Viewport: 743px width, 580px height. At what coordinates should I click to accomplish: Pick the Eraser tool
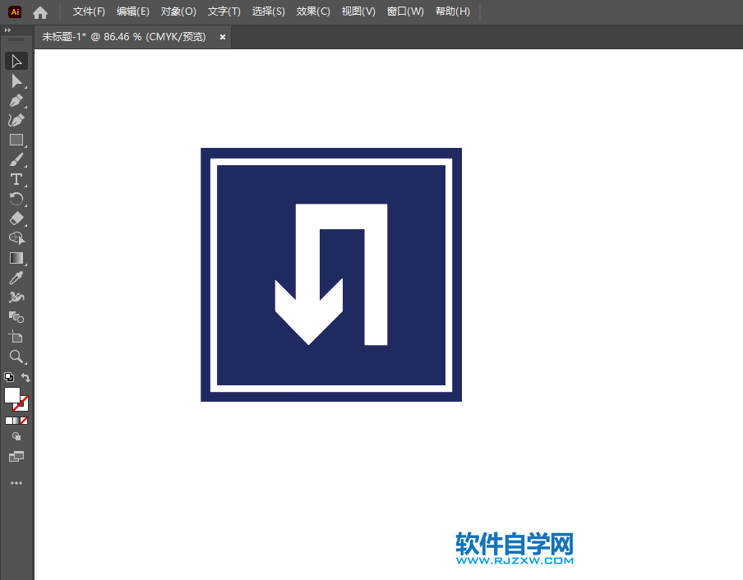point(16,219)
